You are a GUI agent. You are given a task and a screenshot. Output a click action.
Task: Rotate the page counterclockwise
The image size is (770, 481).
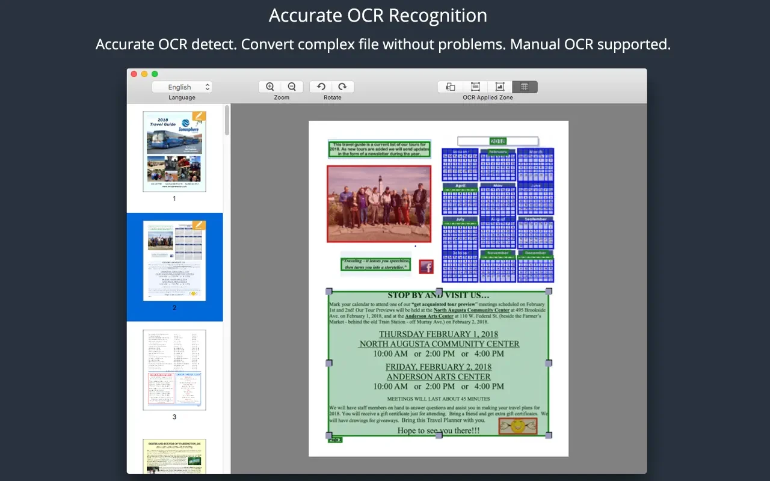click(x=321, y=87)
